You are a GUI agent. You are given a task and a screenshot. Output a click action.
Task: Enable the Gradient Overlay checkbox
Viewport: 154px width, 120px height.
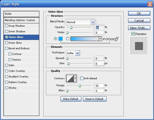click(x=7, y=76)
